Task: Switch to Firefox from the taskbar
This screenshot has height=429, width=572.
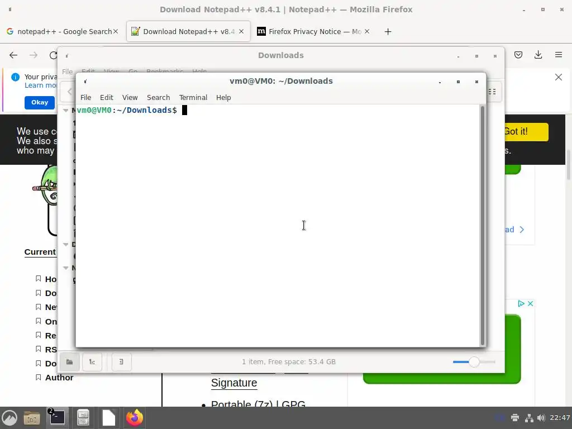Action: [x=134, y=418]
